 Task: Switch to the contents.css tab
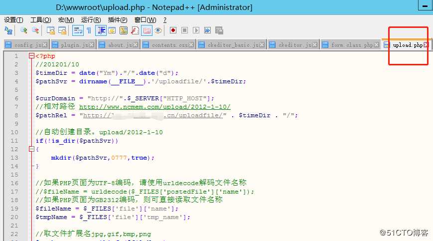coord(168,45)
